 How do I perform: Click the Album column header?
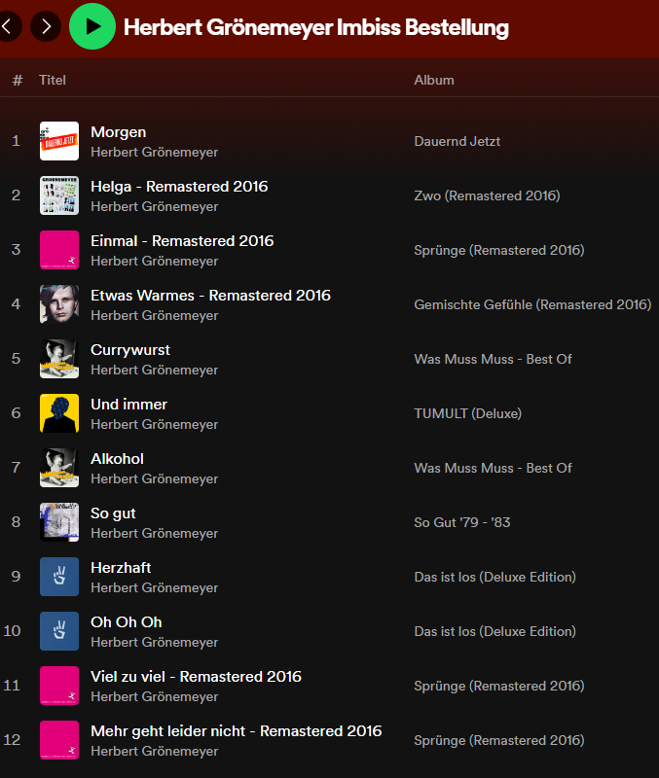pyautogui.click(x=434, y=80)
